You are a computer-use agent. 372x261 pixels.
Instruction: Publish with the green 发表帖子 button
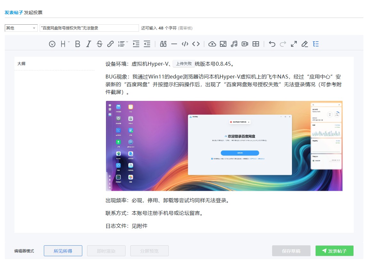pyautogui.click(x=335, y=251)
